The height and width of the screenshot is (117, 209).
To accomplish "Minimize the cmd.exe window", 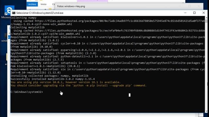I will tap(185, 13).
